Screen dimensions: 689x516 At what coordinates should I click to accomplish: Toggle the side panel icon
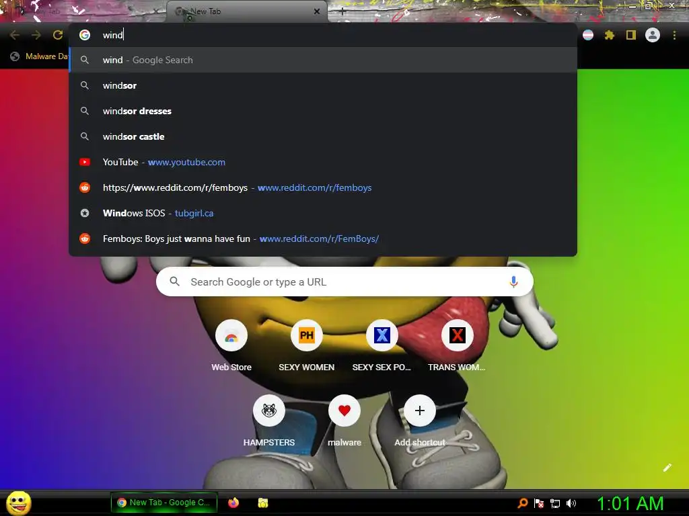631,35
